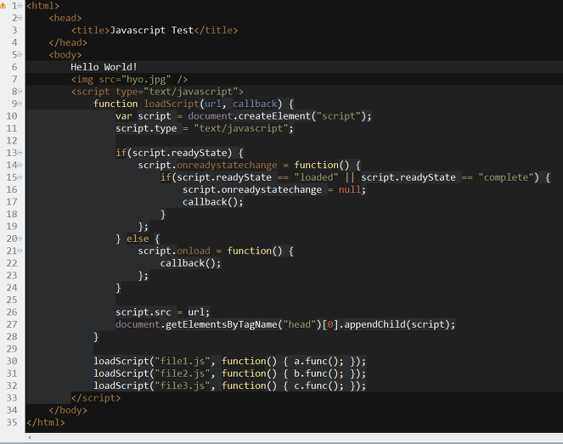Collapse loadScript function fold on line 9
This screenshot has width=563, height=444.
coord(20,104)
